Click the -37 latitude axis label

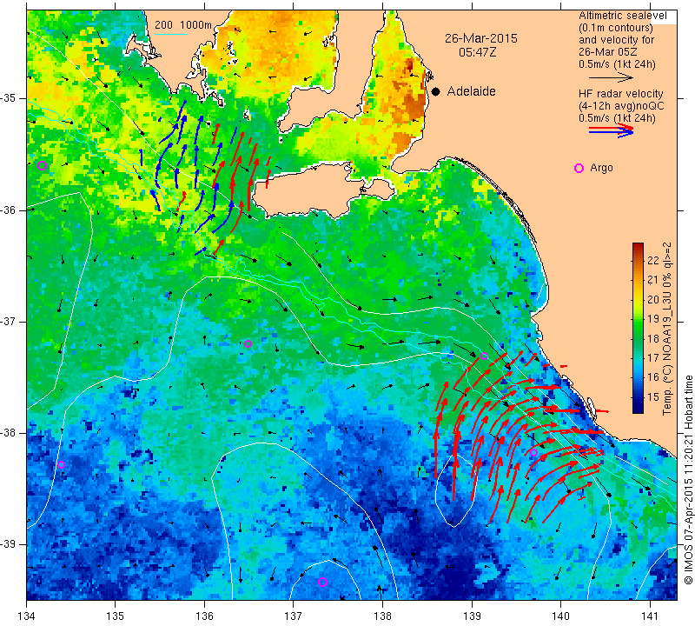(x=10, y=321)
